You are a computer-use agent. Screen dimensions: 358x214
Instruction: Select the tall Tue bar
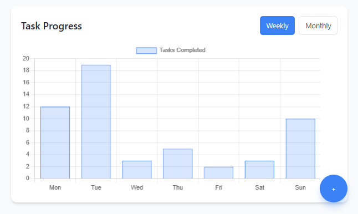click(x=96, y=122)
